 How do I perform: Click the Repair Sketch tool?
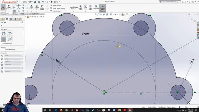(x=81, y=7)
